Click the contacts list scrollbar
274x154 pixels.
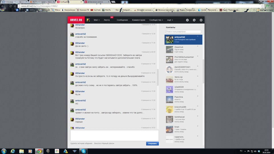[204, 71]
